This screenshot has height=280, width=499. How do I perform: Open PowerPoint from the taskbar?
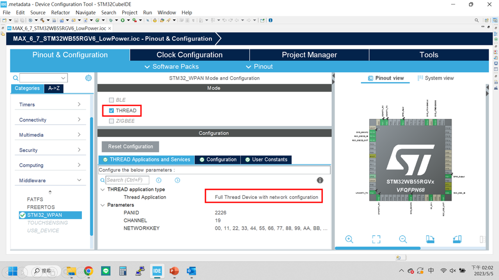point(174,271)
